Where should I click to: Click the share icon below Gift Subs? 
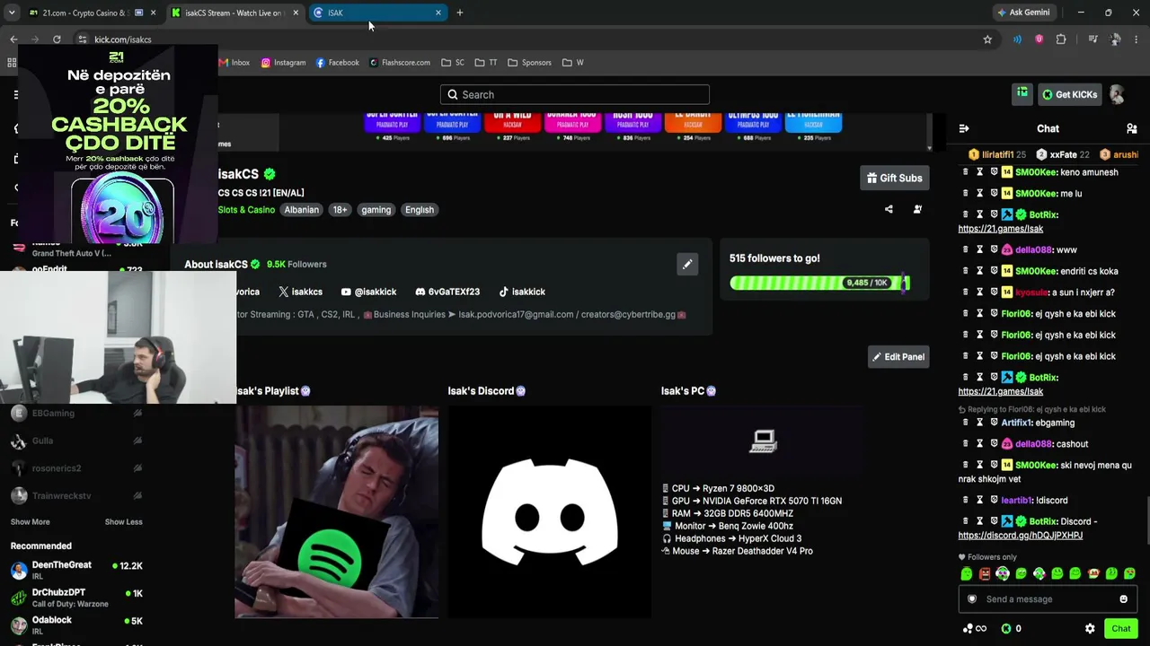(x=889, y=210)
